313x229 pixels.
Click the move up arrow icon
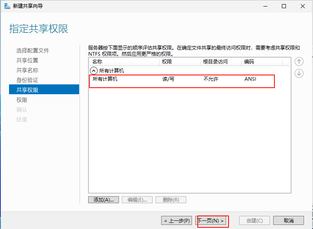point(299,61)
